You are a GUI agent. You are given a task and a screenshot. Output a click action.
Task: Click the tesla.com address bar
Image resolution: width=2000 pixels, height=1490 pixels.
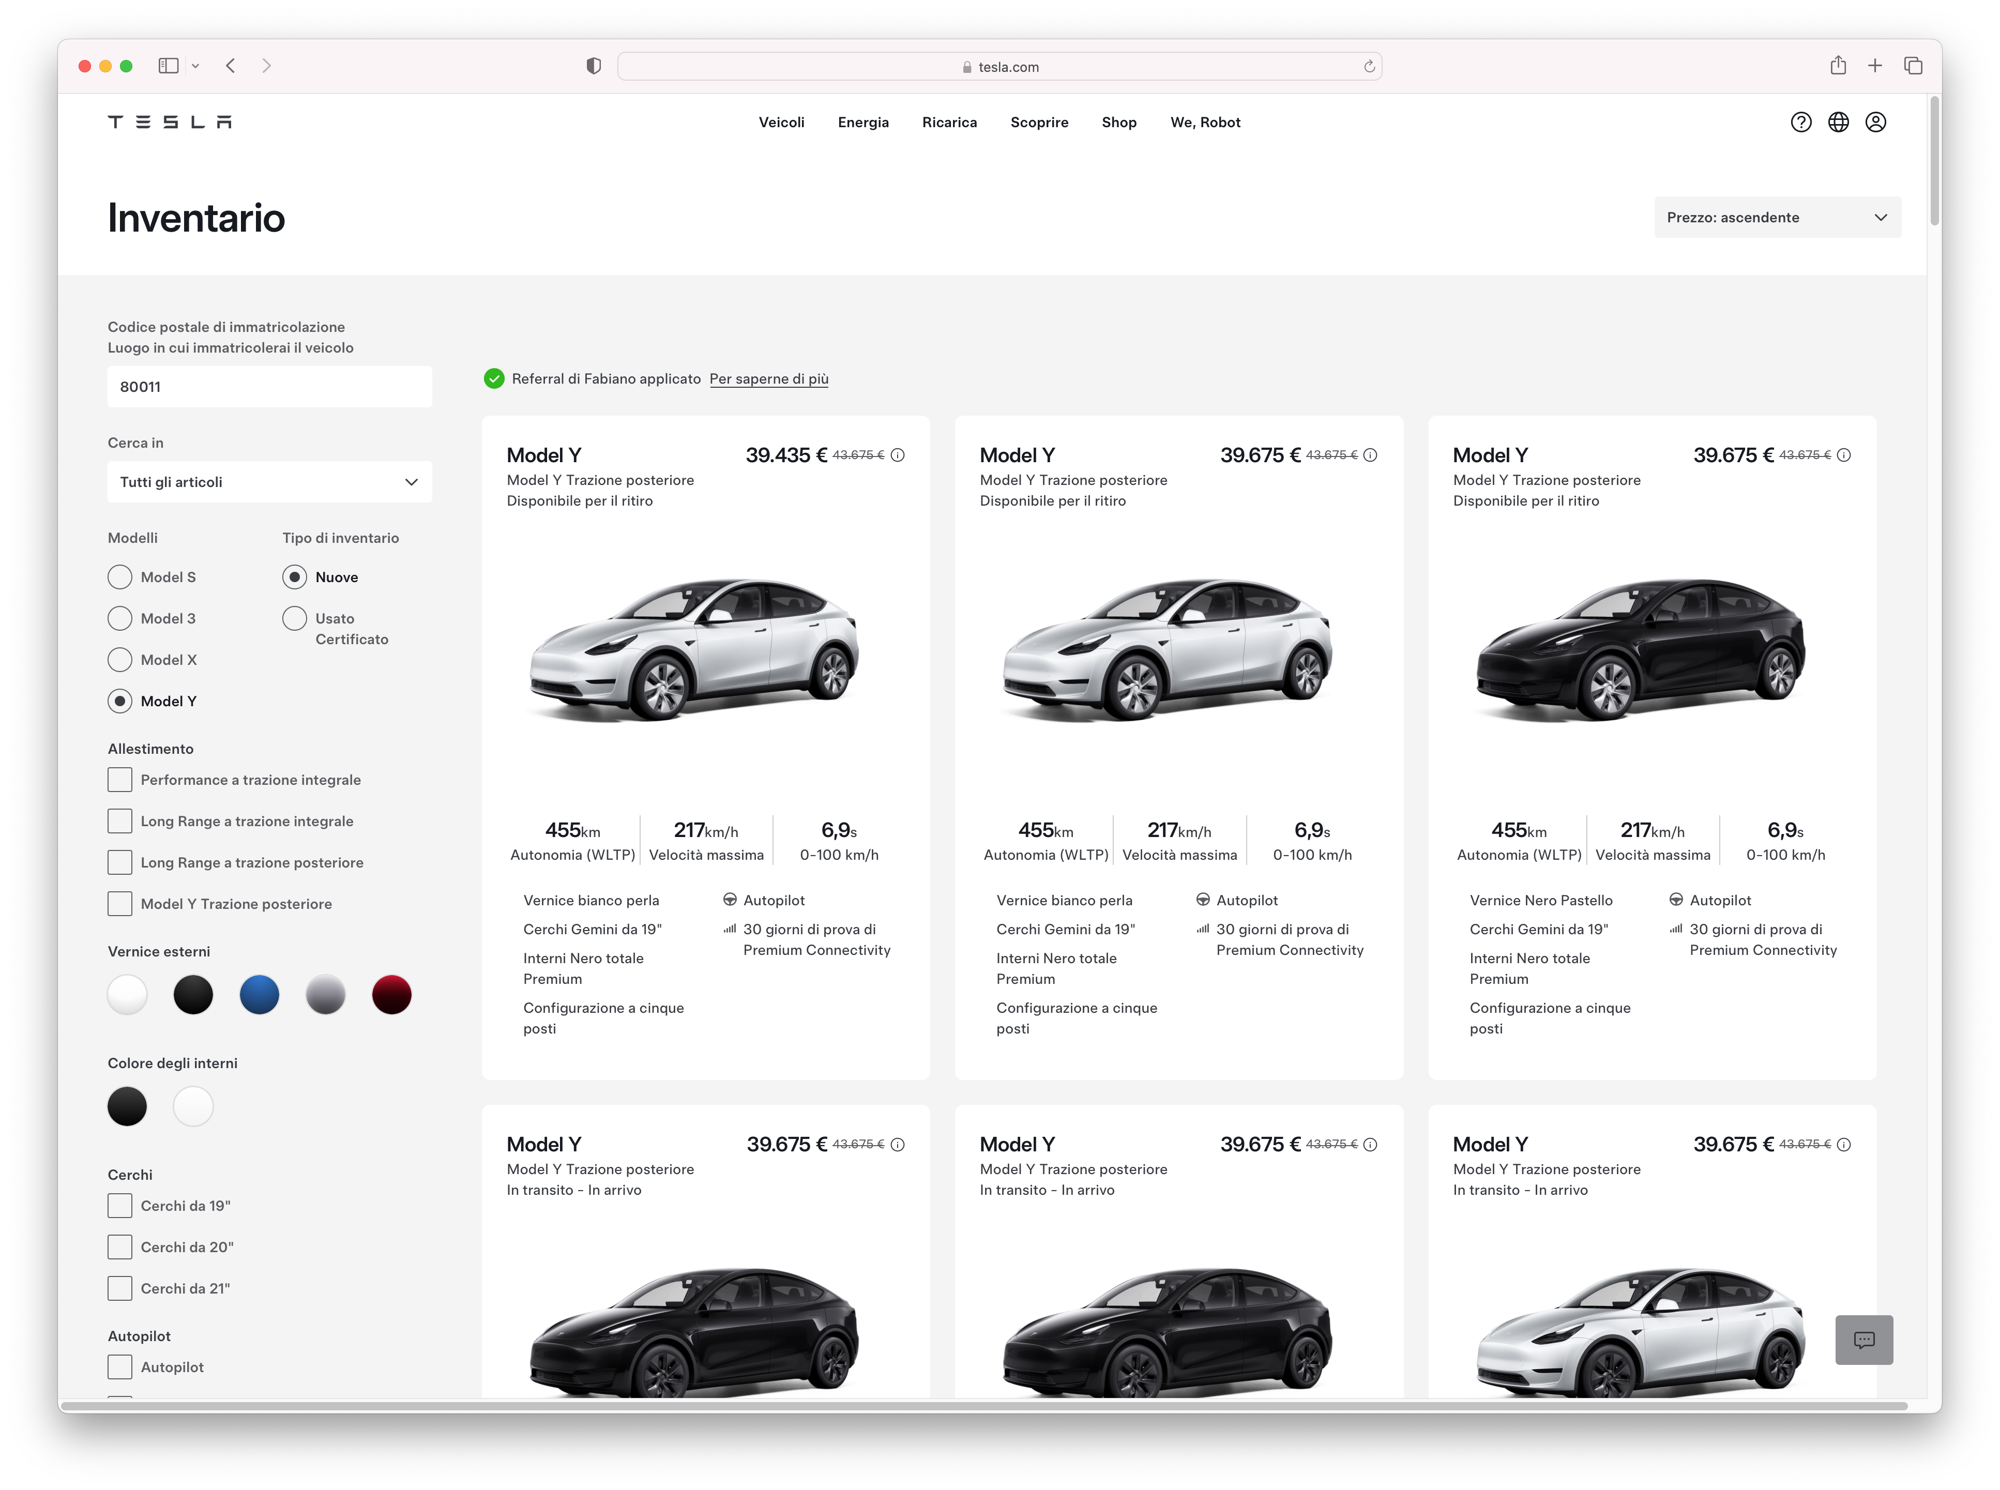tap(999, 67)
